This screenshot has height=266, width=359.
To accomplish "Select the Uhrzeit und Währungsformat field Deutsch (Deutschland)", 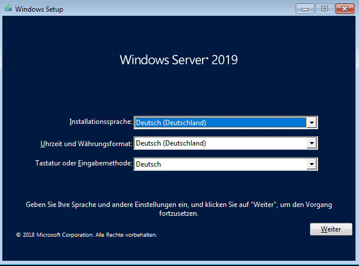I will tap(225, 143).
